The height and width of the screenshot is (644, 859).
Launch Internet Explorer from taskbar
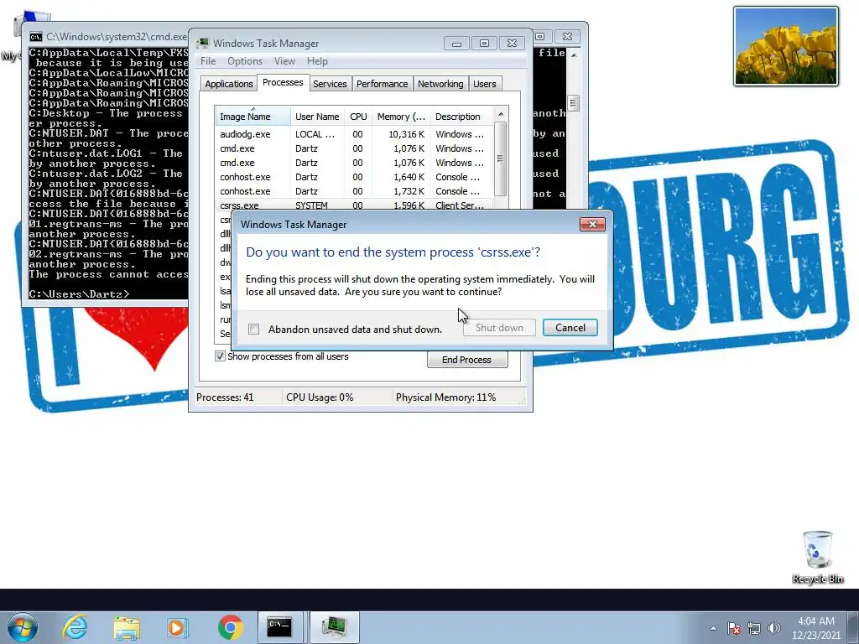75,627
